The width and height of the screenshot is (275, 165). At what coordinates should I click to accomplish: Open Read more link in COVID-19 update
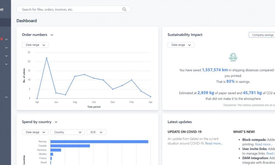click(x=214, y=143)
